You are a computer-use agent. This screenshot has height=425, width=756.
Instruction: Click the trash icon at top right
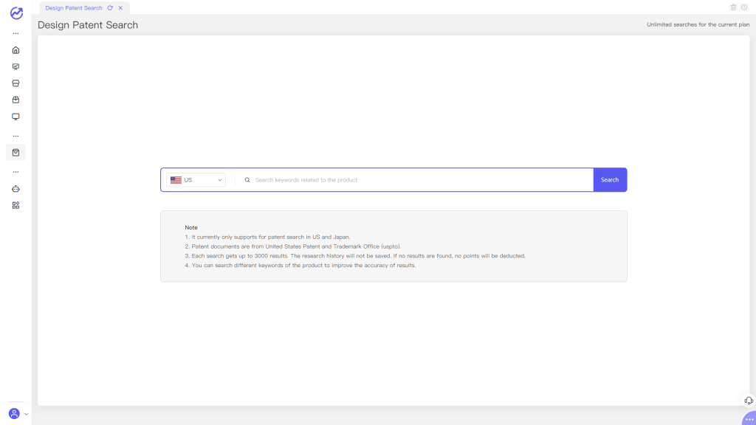click(x=733, y=7)
